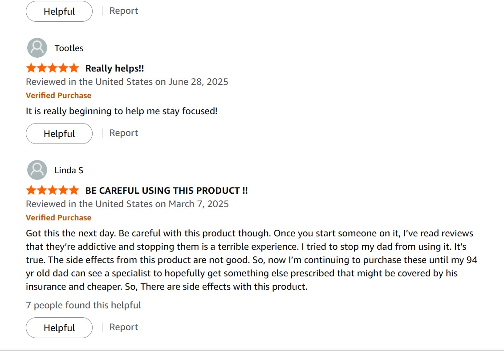Report the Linda S review
The image size is (504, 351).
pos(124,327)
